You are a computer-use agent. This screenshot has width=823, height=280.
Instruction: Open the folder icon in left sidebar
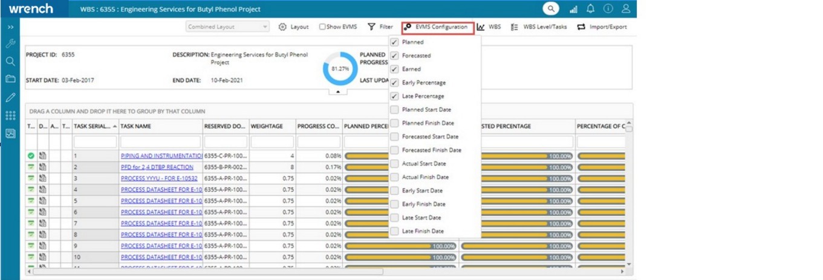(x=10, y=78)
